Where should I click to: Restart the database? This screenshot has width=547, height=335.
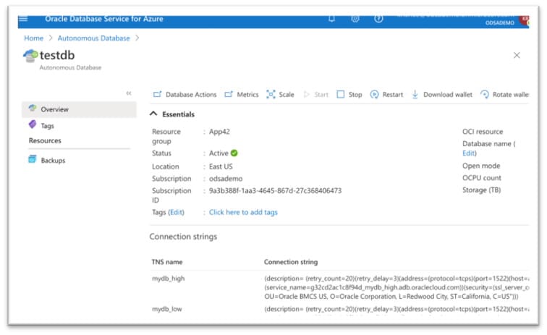tap(386, 95)
